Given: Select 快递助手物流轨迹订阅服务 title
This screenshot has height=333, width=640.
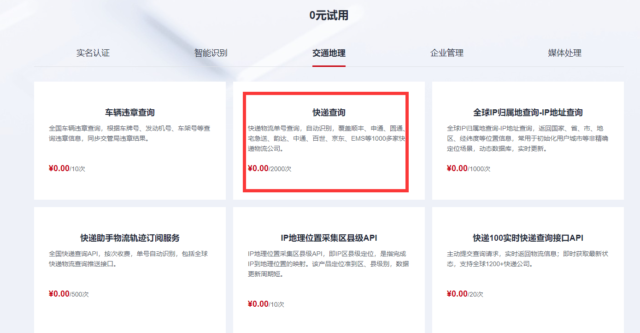Looking at the screenshot, I should click(130, 238).
